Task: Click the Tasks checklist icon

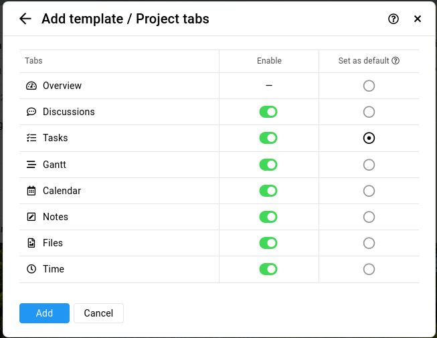Action: (31, 138)
